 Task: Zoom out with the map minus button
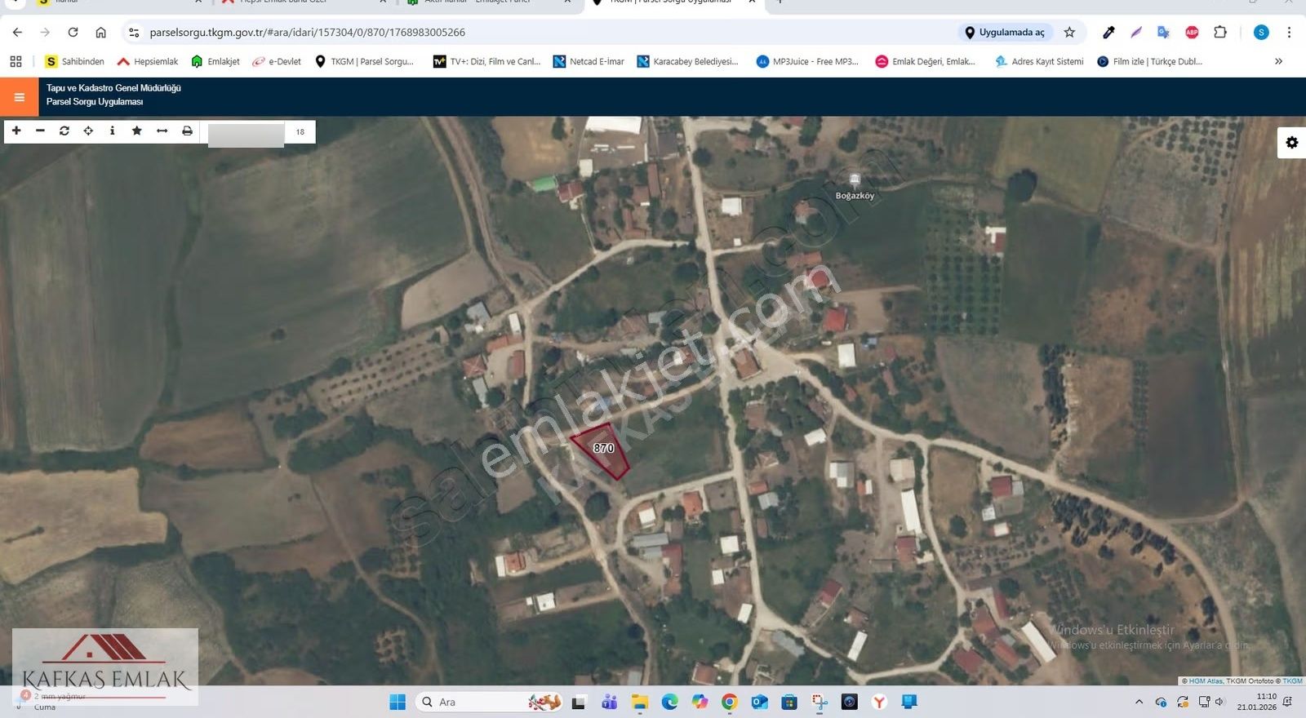tap(40, 131)
